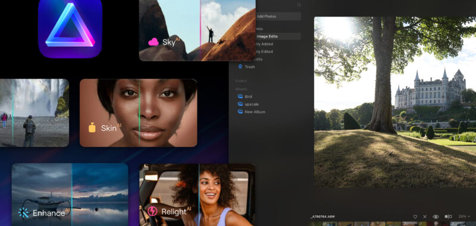Click the waterfall hiker preview card

coord(35,113)
